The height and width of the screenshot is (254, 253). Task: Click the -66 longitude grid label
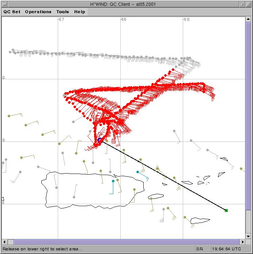pyautogui.click(x=124, y=19)
